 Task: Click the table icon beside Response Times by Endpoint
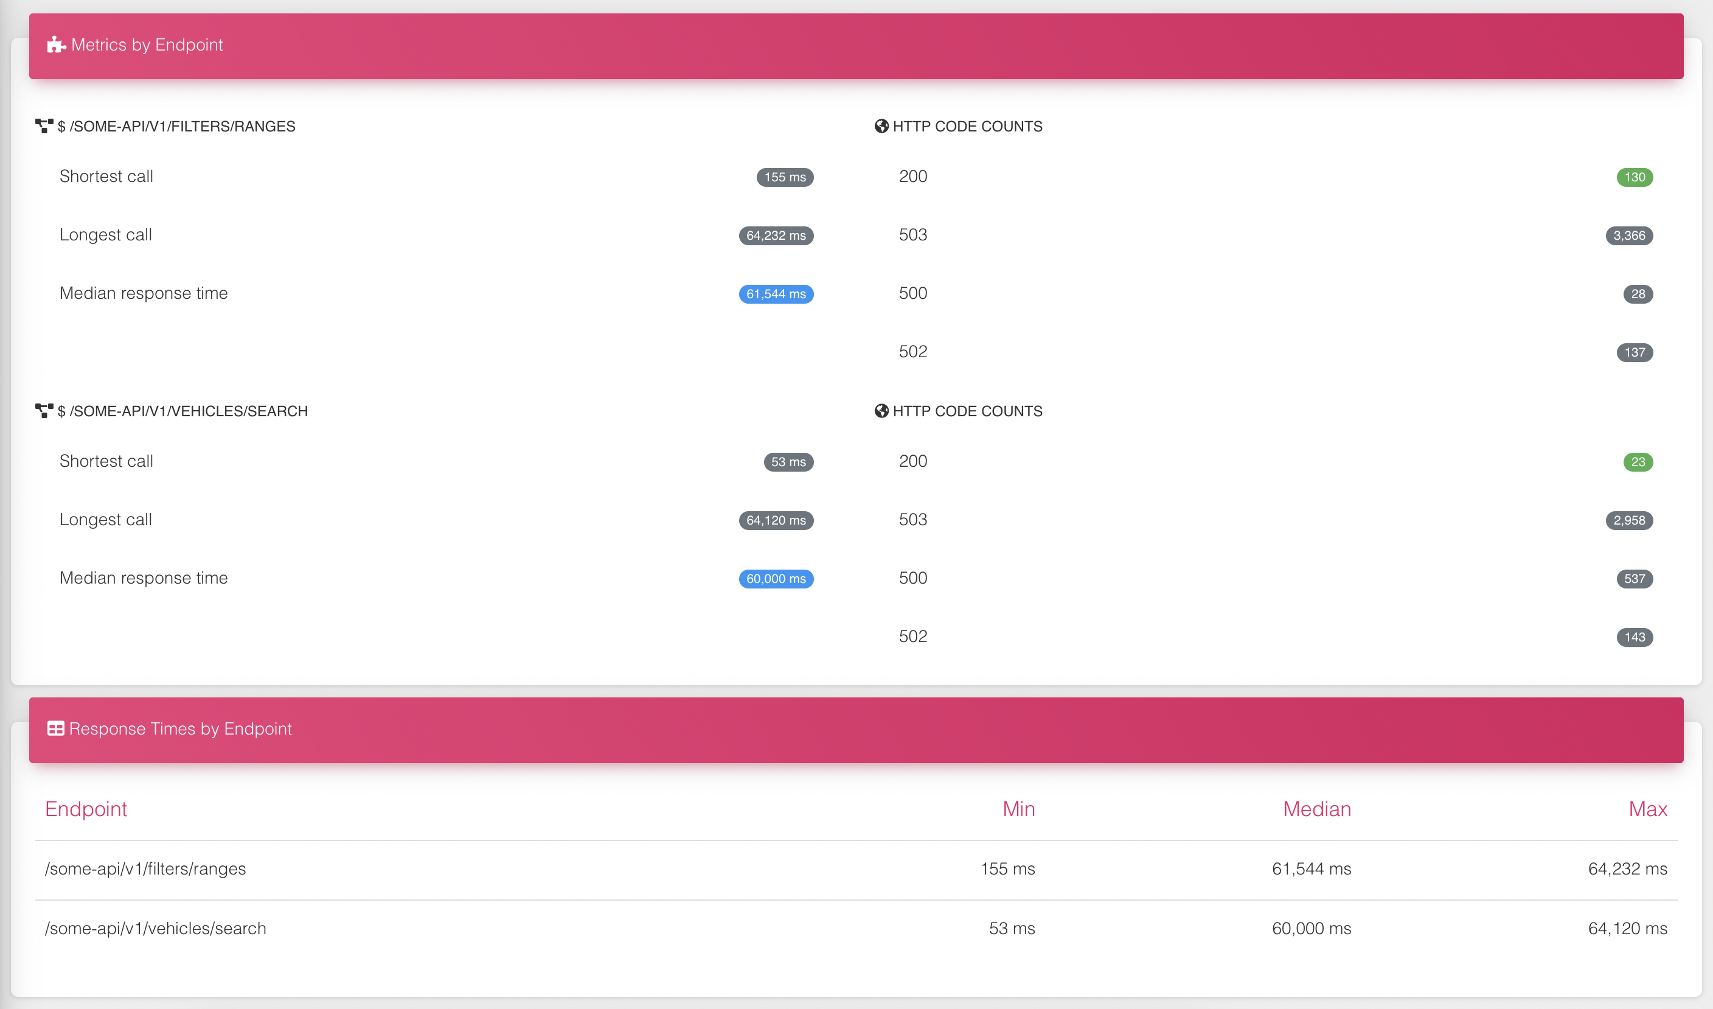coord(56,729)
